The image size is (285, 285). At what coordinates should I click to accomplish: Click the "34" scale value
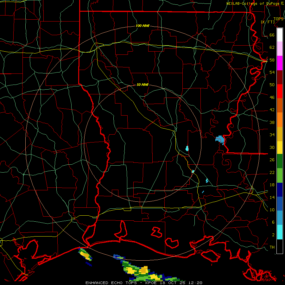(x=272, y=135)
